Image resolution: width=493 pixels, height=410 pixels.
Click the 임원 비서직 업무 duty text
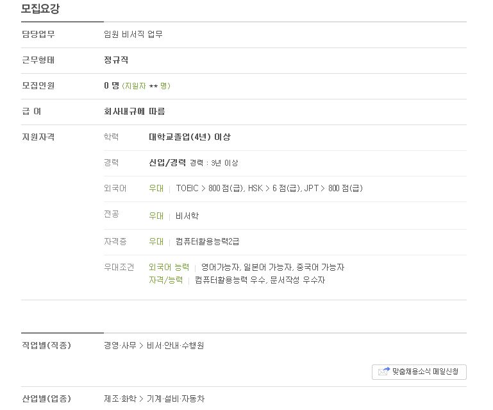[133, 34]
